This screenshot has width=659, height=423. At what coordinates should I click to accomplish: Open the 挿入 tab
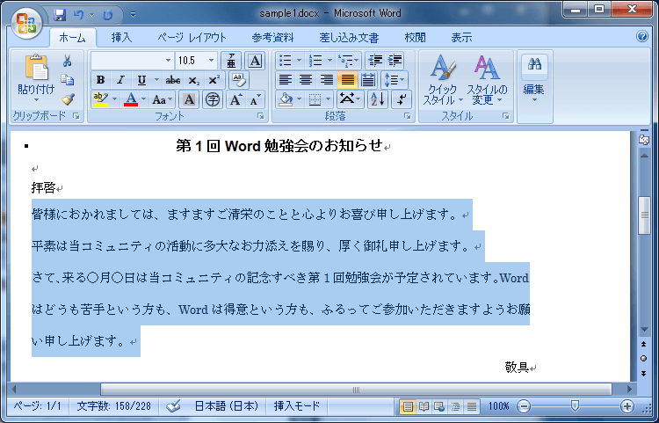pos(121,38)
